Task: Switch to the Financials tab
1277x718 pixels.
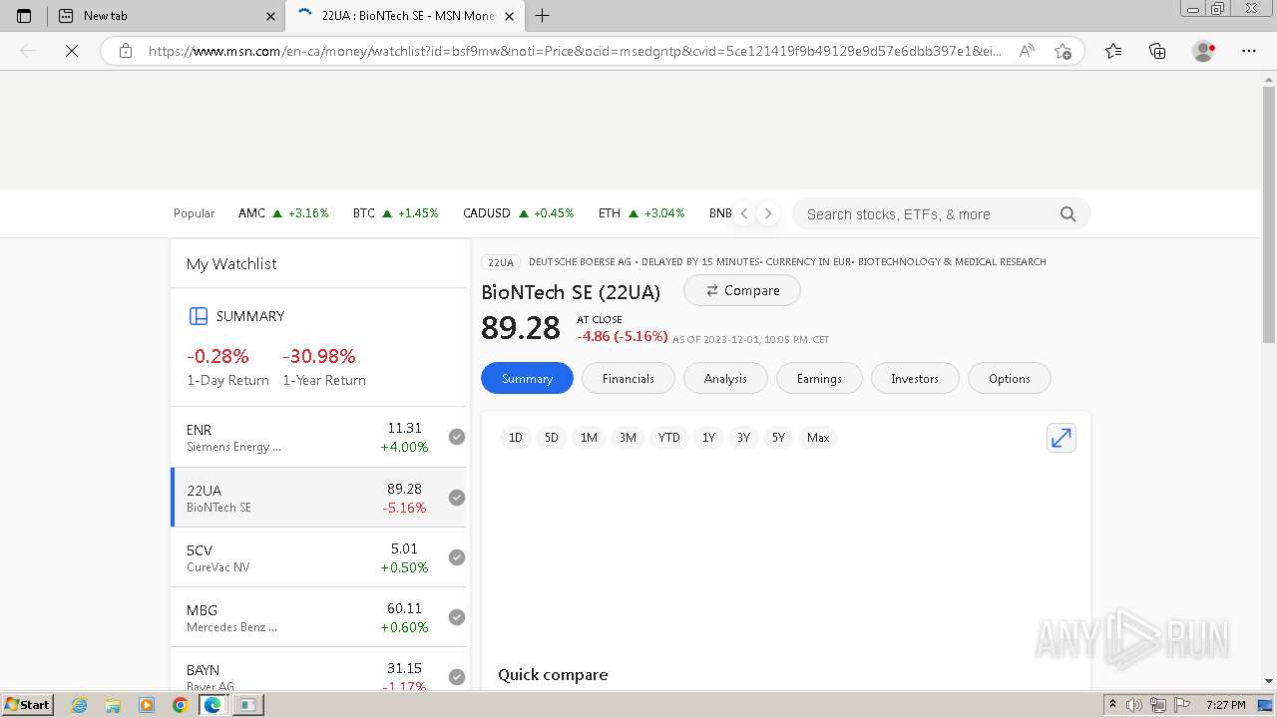Action: pyautogui.click(x=629, y=378)
